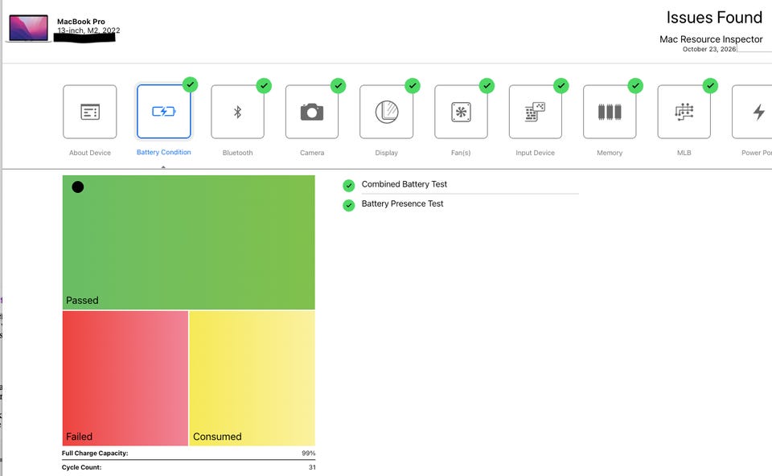Open the About Device icon
This screenshot has height=476, width=772.
(89, 112)
